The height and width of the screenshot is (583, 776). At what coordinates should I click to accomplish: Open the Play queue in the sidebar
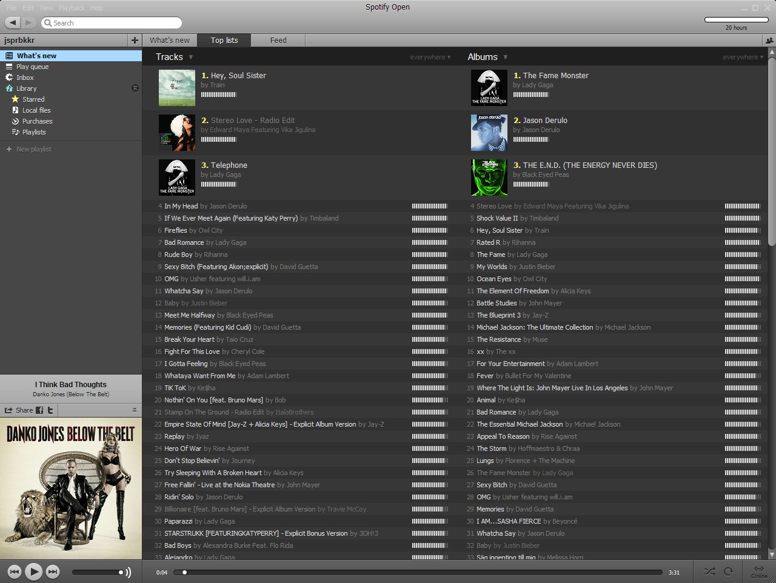(32, 67)
